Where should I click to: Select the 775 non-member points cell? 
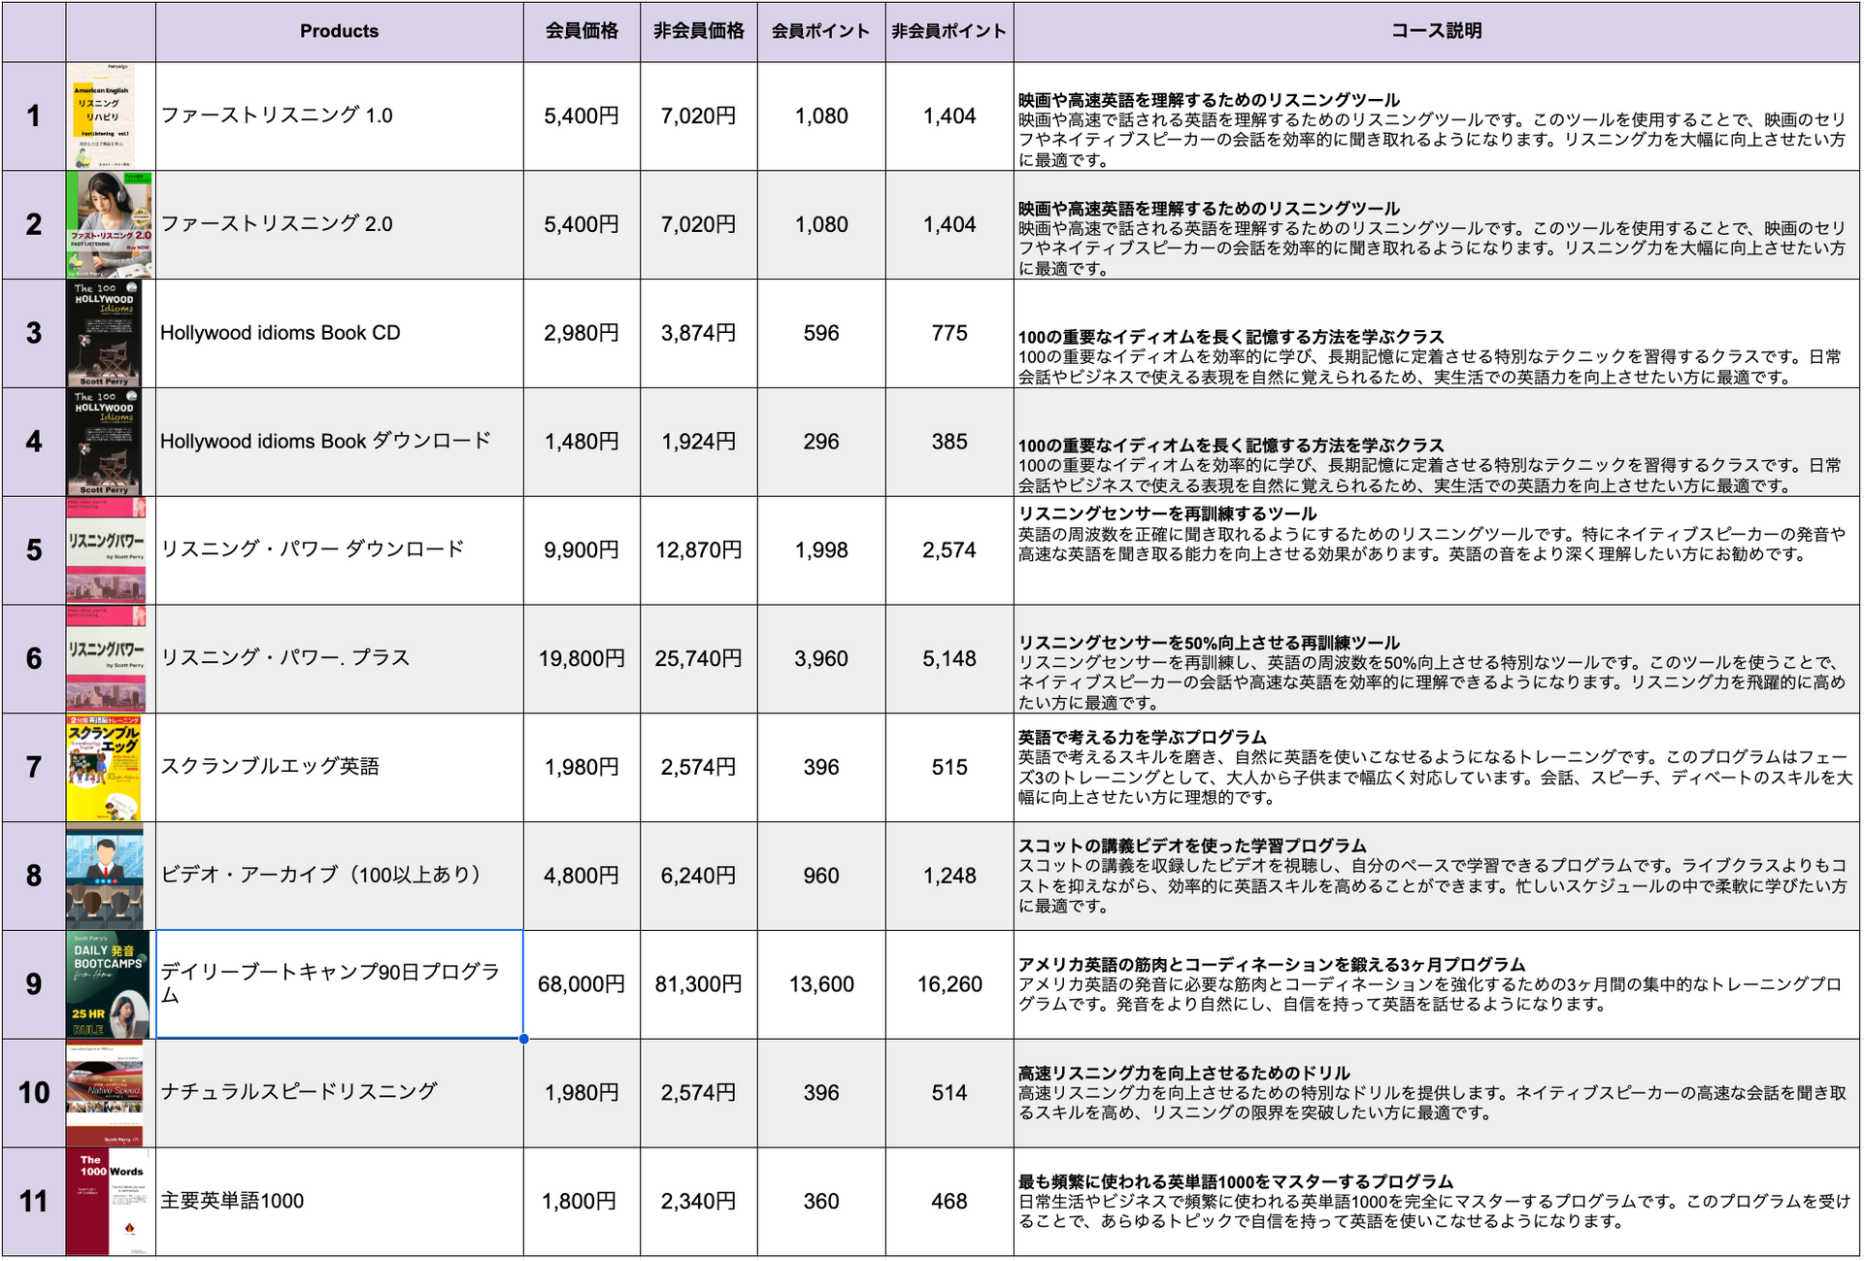click(949, 334)
